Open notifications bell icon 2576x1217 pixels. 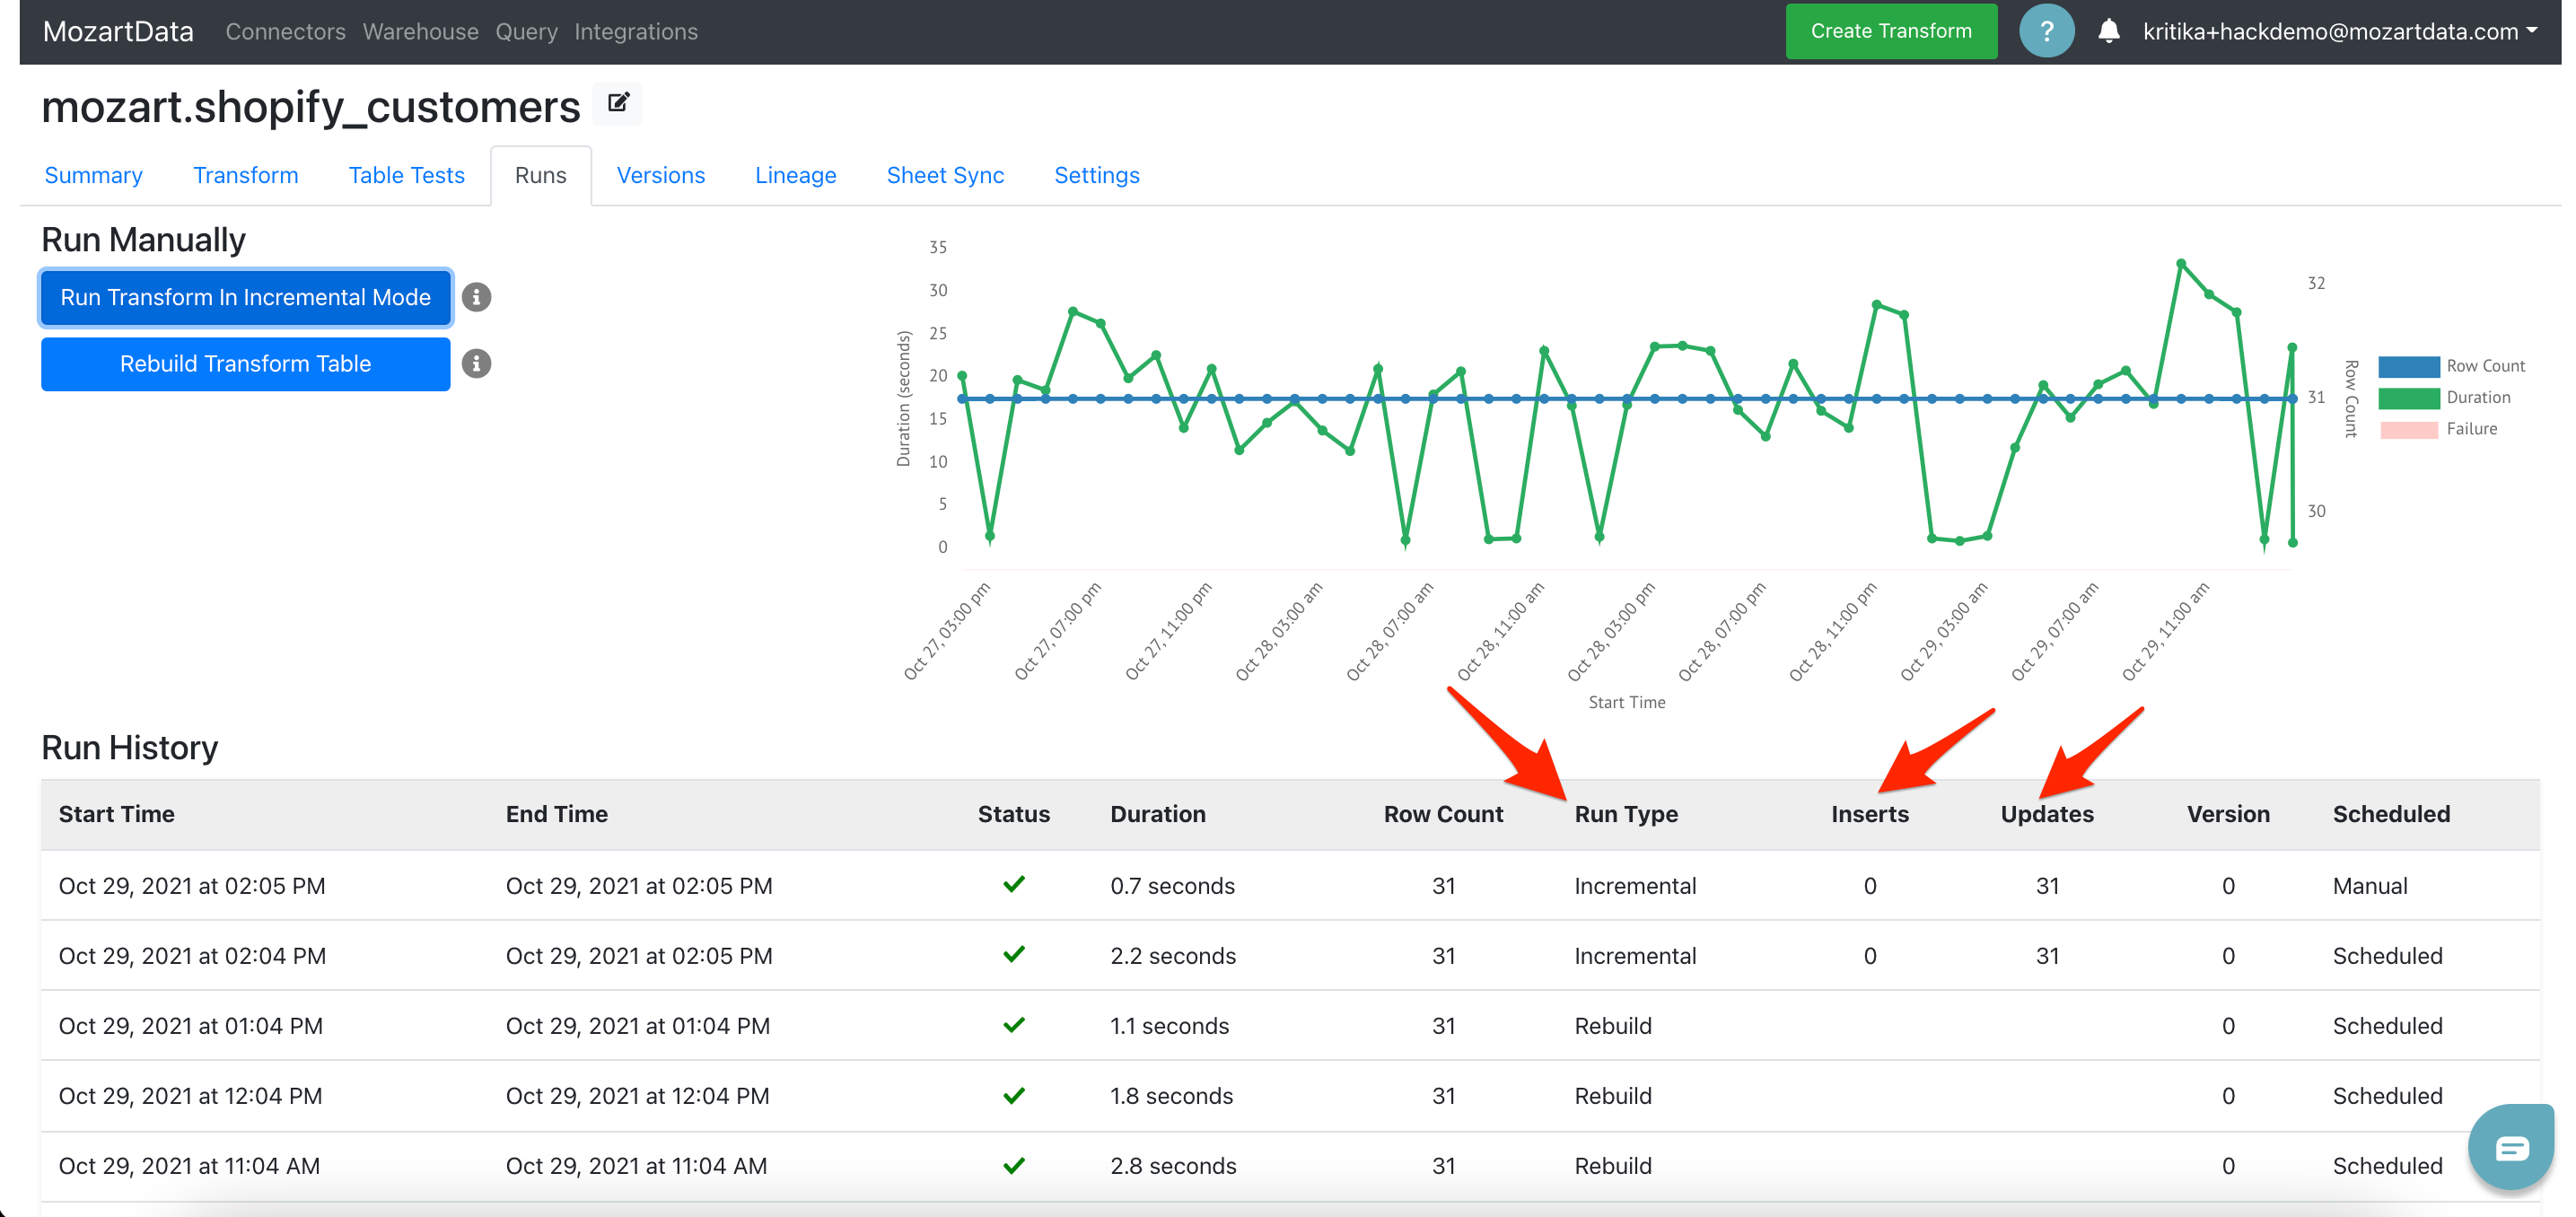(x=2109, y=31)
